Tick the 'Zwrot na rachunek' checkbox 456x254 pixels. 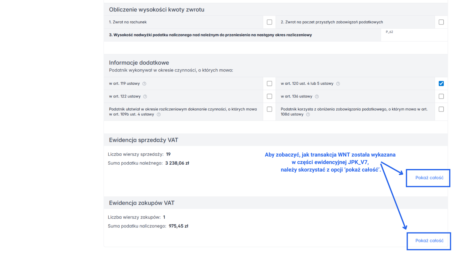[269, 22]
